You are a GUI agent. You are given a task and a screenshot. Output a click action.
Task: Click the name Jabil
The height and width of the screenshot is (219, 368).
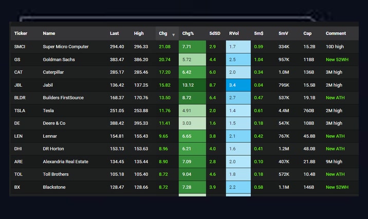(x=48, y=85)
